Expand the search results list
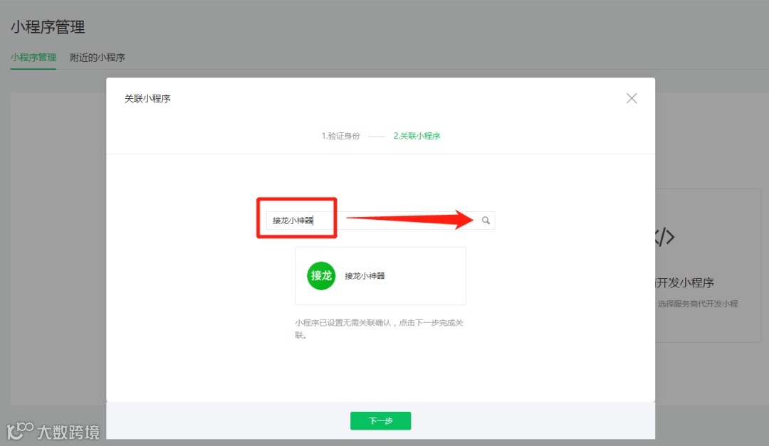The height and width of the screenshot is (446, 769). (x=381, y=276)
